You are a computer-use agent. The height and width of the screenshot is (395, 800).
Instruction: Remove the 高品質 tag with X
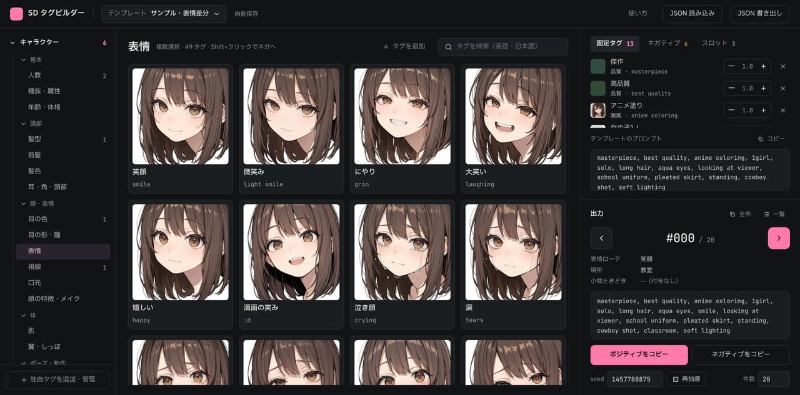pos(782,89)
